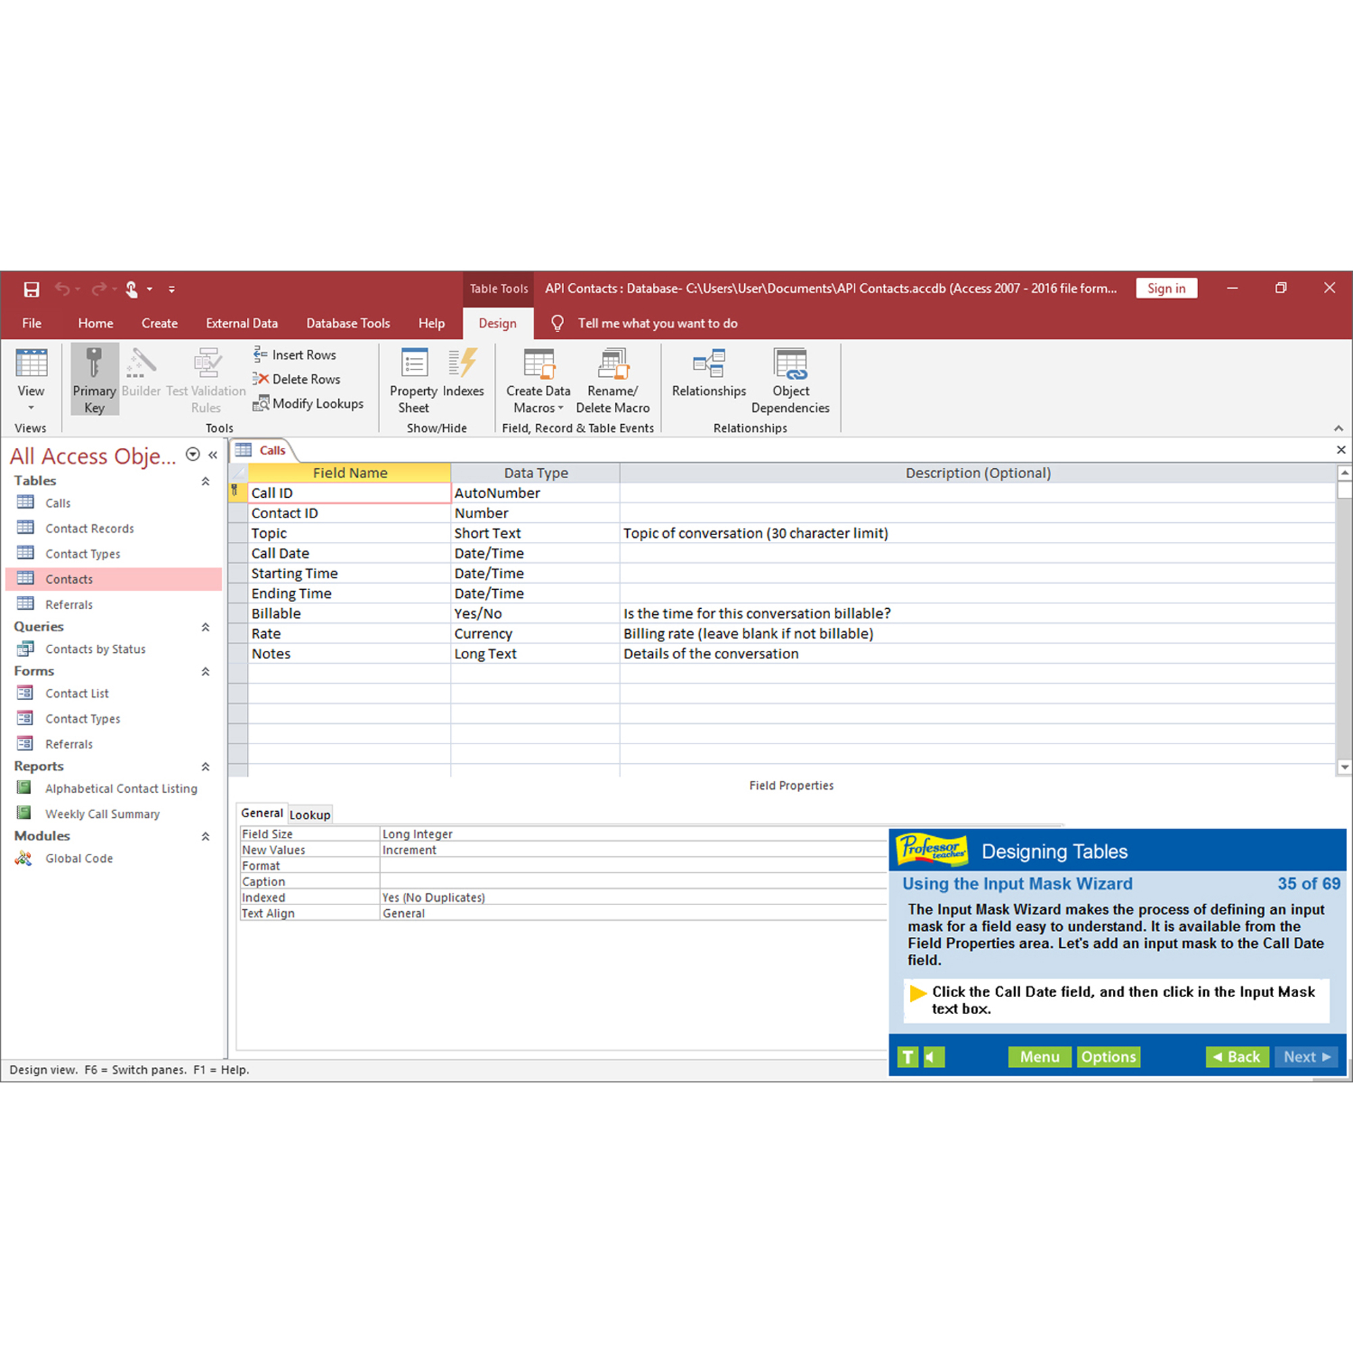
Task: Toggle the Primary Key button
Action: coord(95,380)
